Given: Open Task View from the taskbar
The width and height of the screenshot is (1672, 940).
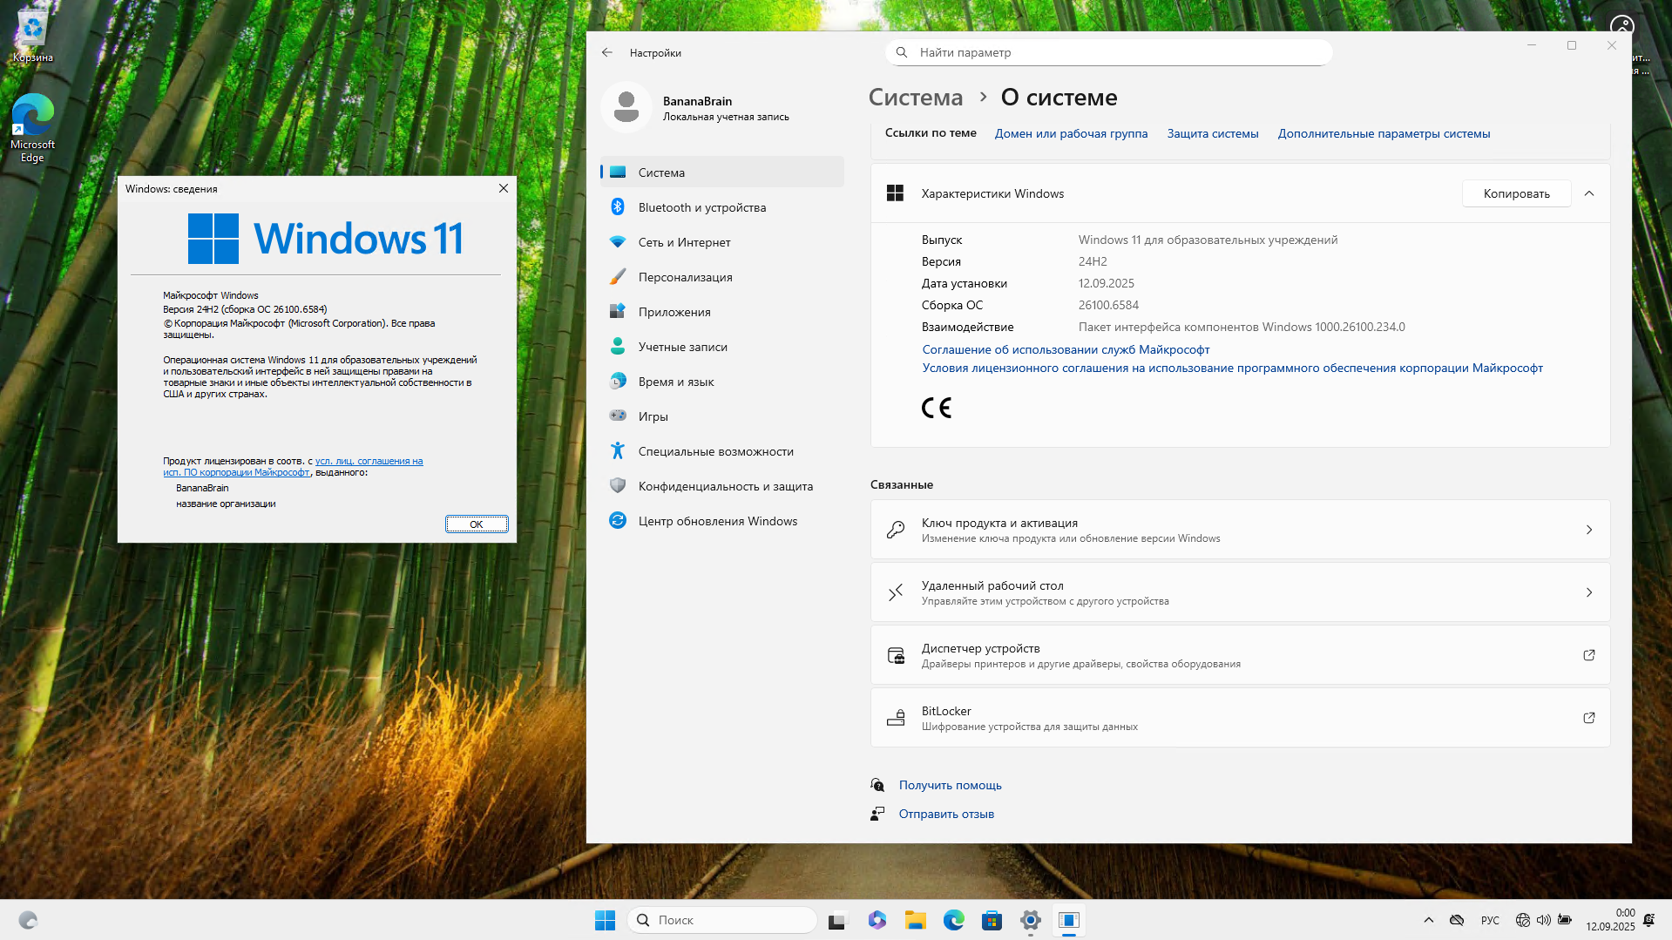Looking at the screenshot, I should 837,920.
